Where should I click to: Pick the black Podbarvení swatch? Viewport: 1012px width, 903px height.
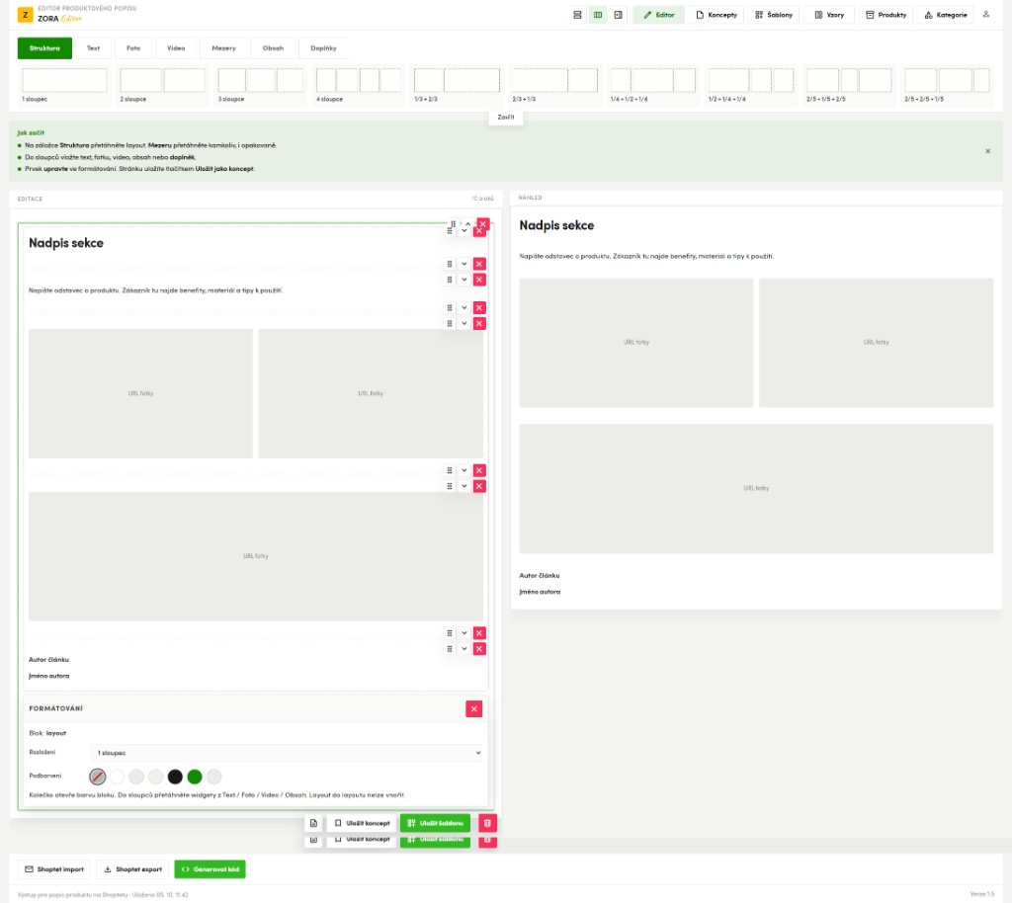pyautogui.click(x=175, y=777)
